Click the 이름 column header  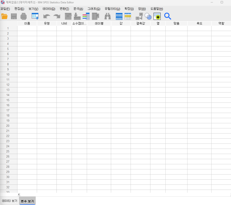pos(27,23)
